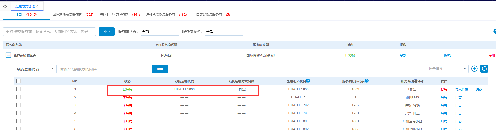The width and height of the screenshot is (496, 130).
Task: Click the plus circle add icon
Action: (x=474, y=69)
